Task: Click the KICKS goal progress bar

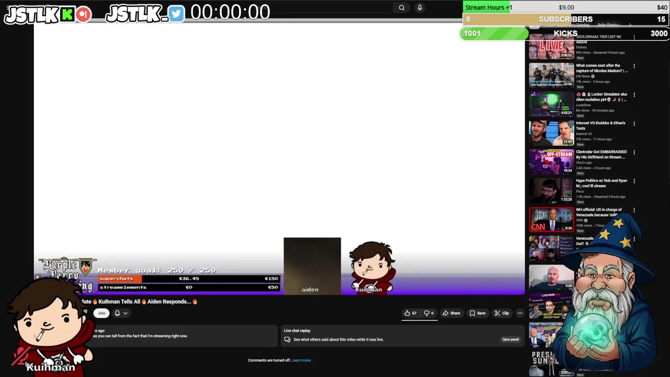Action: point(565,34)
